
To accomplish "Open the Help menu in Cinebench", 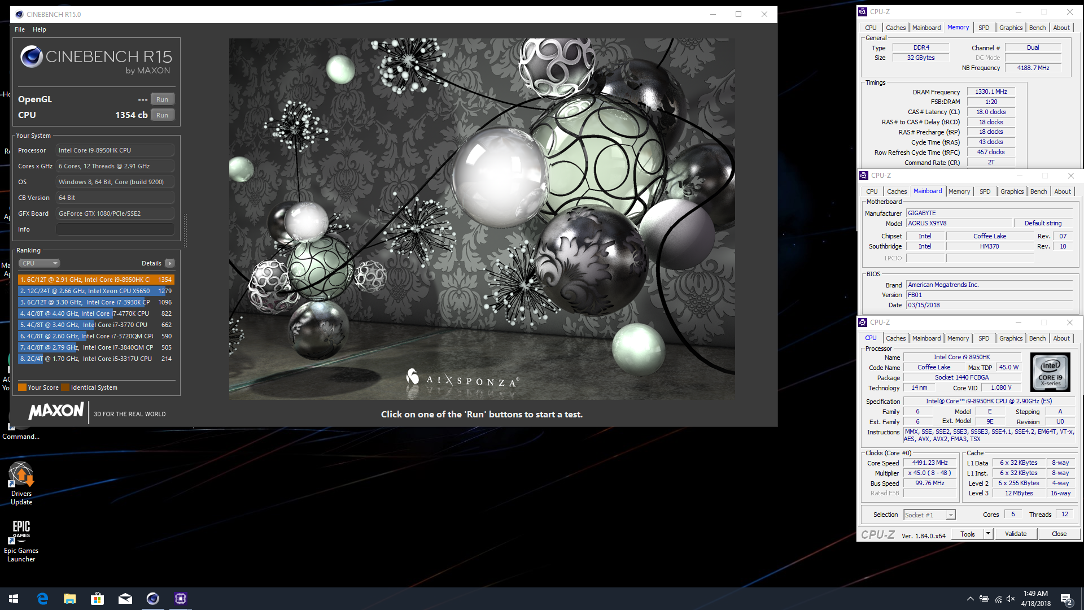I will 40,29.
